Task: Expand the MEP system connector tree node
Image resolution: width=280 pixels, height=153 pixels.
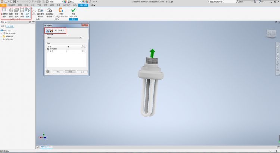Action: 1,33
